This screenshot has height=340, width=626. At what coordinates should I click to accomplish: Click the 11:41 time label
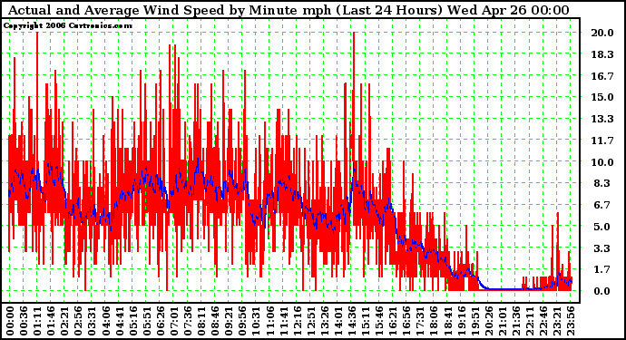pyautogui.click(x=283, y=321)
